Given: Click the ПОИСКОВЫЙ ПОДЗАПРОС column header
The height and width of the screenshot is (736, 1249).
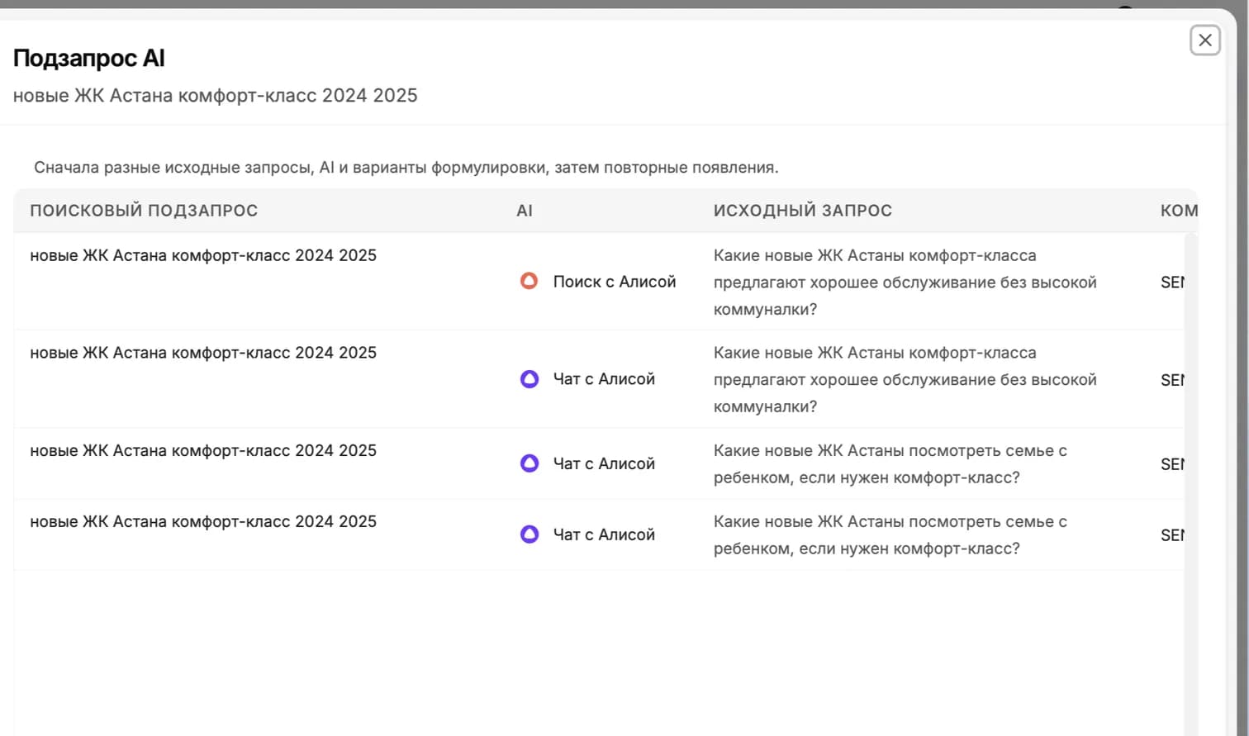Looking at the screenshot, I should 144,211.
